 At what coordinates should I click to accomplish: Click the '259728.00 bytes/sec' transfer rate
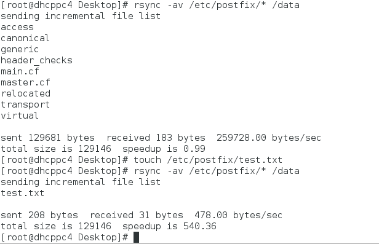[x=269, y=138]
